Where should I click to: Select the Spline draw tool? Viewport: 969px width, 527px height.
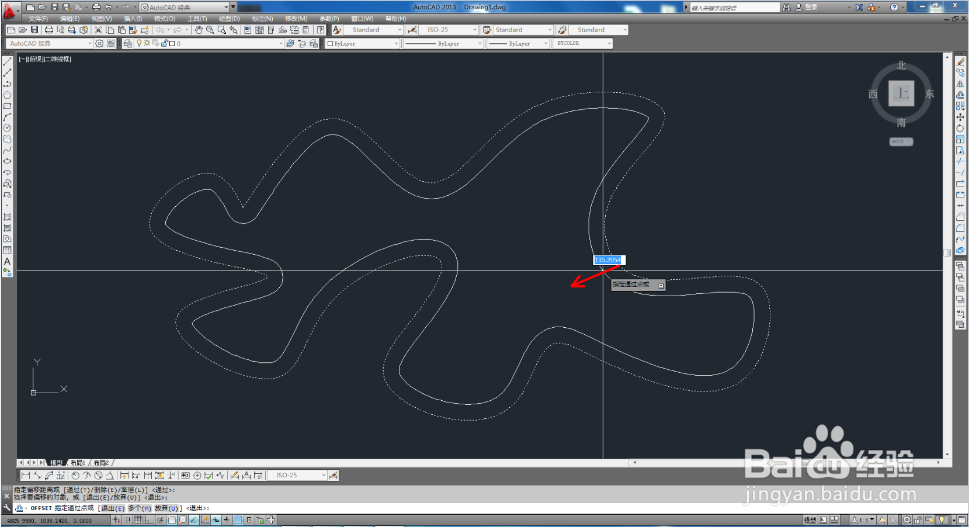click(7, 150)
